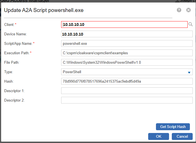Dismiss the dialog using Cancel
Image resolution: width=196 pixels, height=143 pixels.
tap(182, 136)
